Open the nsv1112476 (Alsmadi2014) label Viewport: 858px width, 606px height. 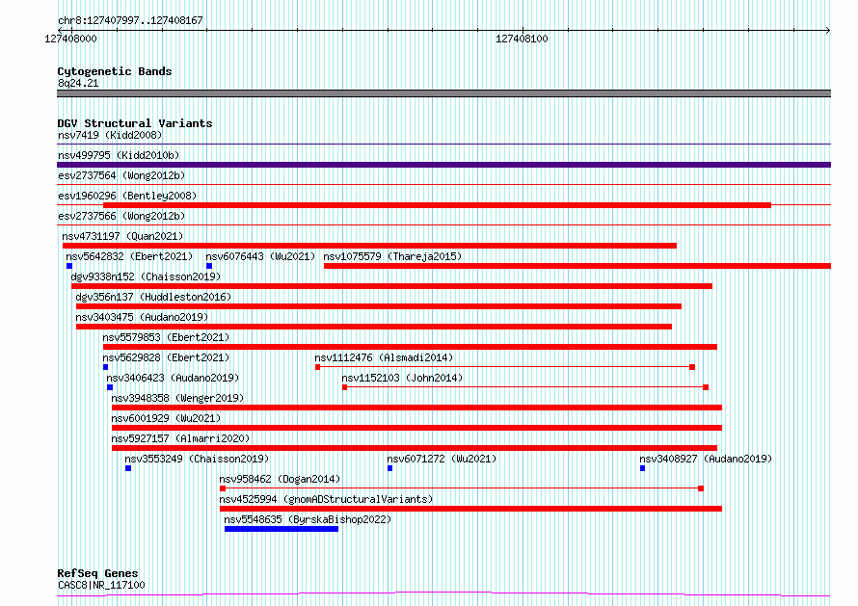(384, 357)
